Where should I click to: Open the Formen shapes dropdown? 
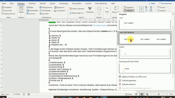point(31,14)
